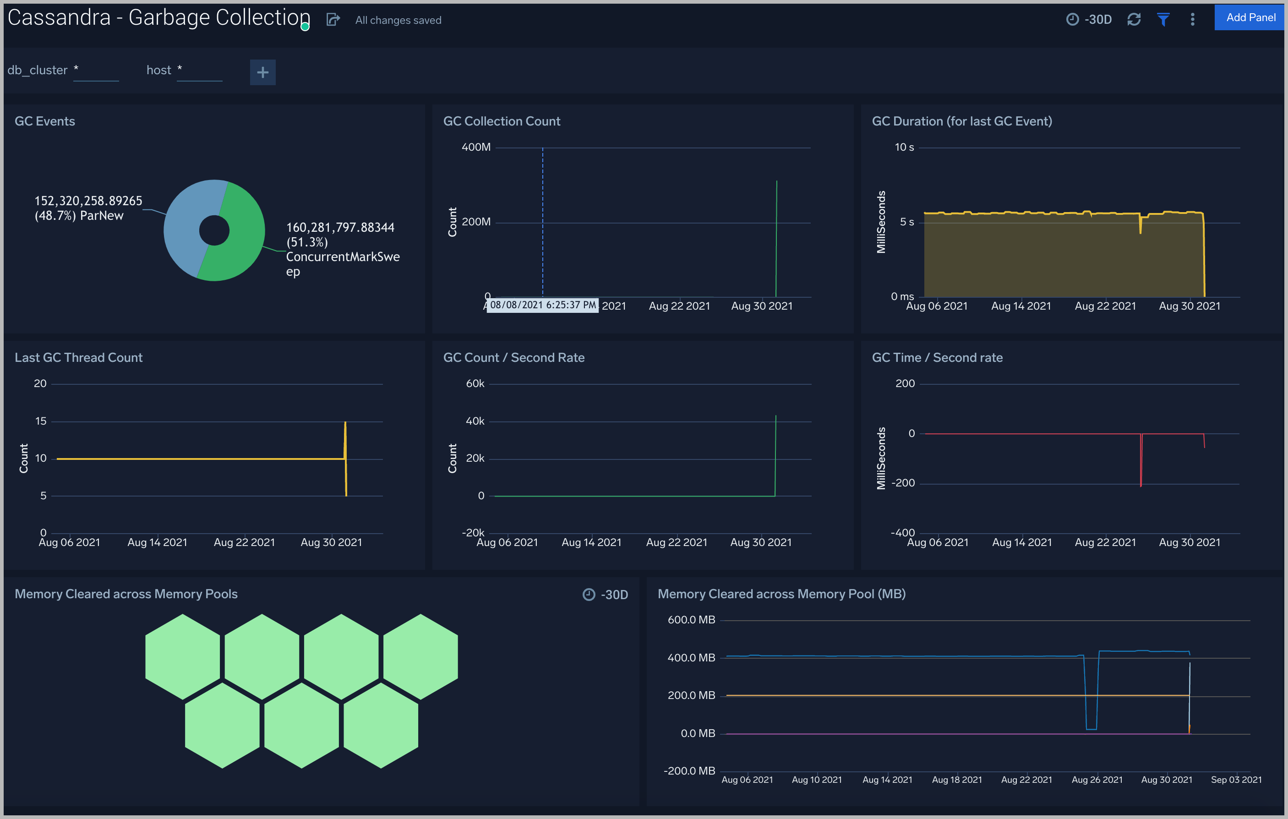Viewport: 1288px width, 819px height.
Task: Open the db_cluster value selector
Action: [96, 70]
